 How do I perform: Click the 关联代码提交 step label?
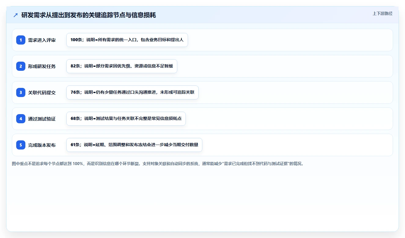(42, 92)
